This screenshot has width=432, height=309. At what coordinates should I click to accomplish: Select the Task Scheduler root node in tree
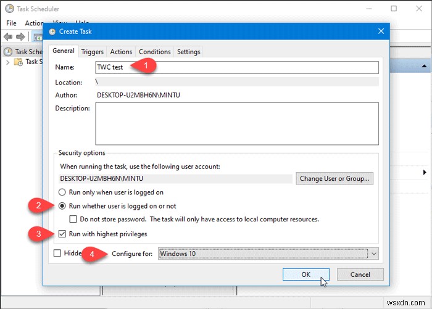(x=23, y=52)
